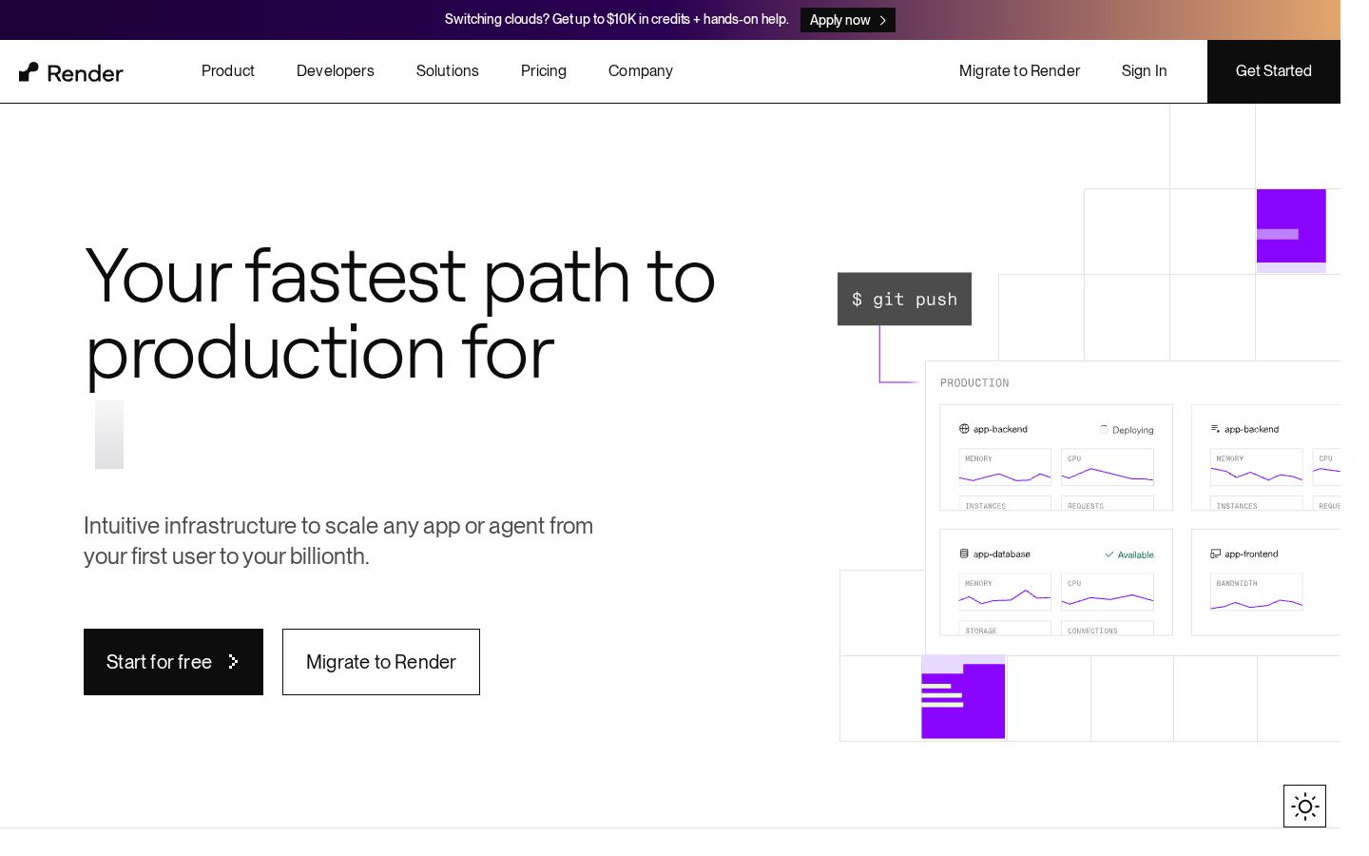Click the BANDWIDTH chart in app-frontend
Image resolution: width=1369 pixels, height=856 pixels.
point(1256,592)
